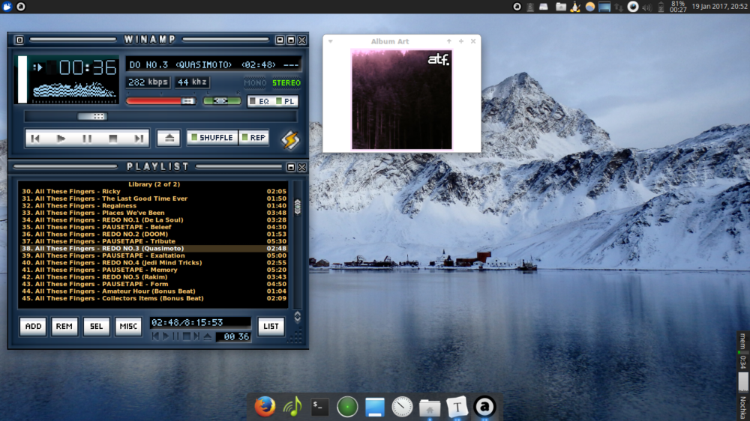This screenshot has height=421, width=750.
Task: Select track 31 The Last Good Time Ever
Action: point(154,199)
